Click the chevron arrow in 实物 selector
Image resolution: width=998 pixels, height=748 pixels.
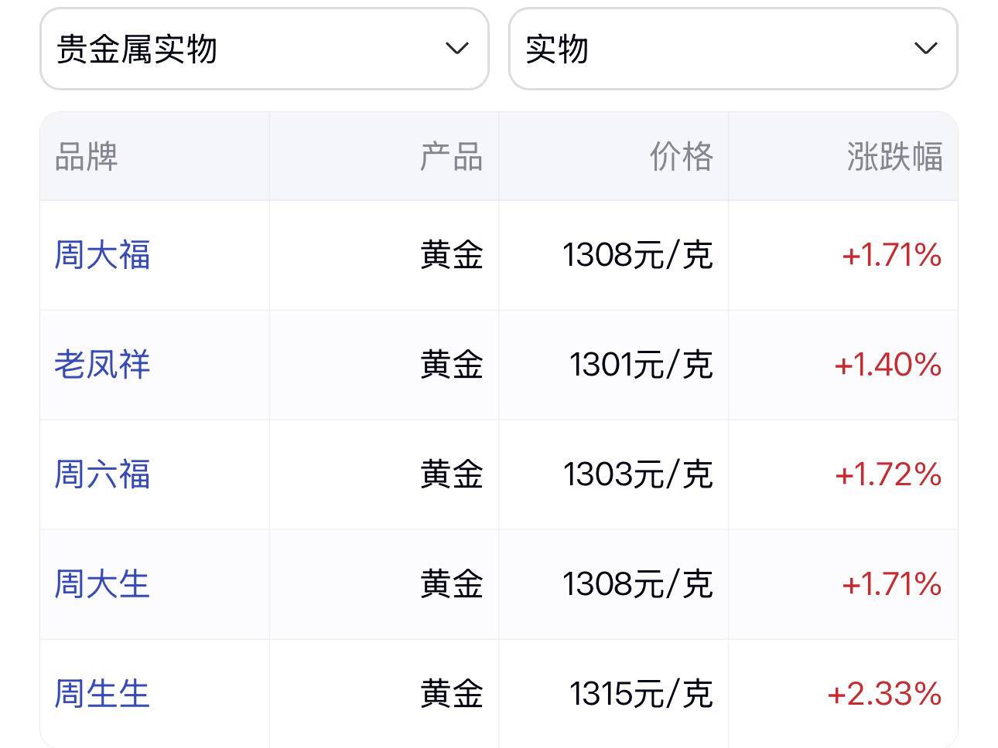[926, 49]
